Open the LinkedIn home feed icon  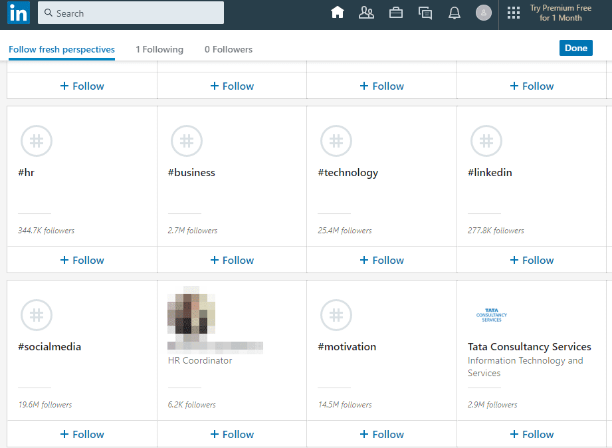pyautogui.click(x=338, y=12)
